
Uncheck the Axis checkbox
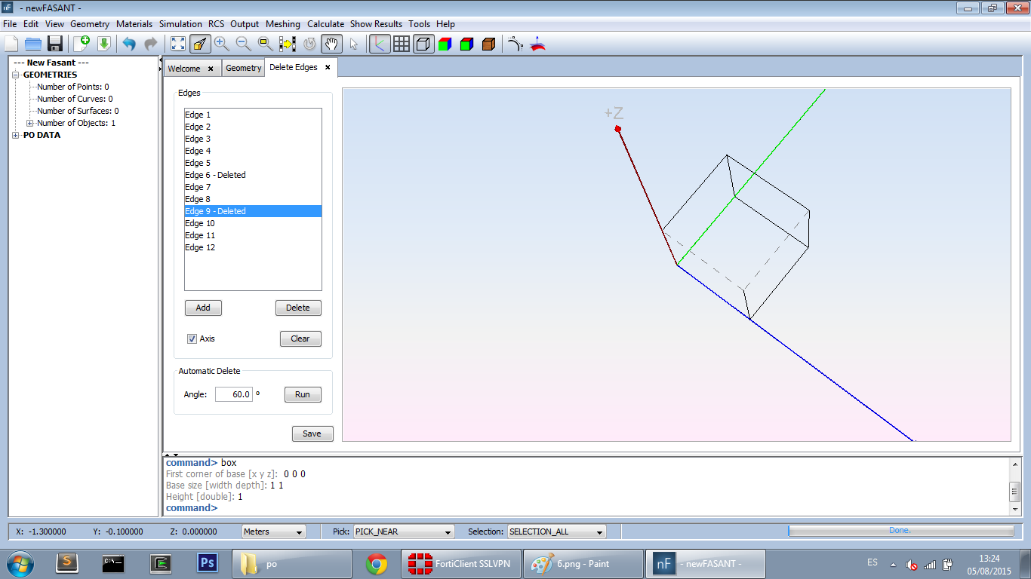pyautogui.click(x=192, y=339)
